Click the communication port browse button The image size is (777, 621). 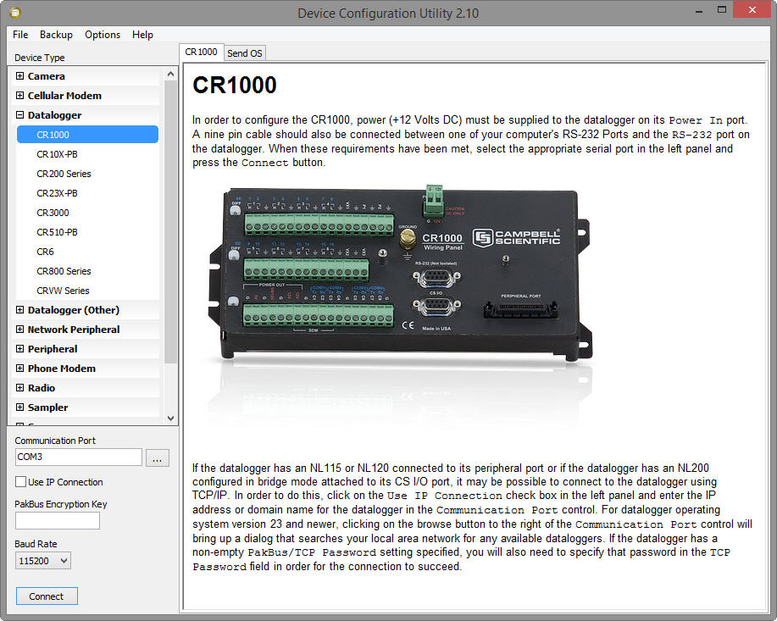[x=157, y=457]
